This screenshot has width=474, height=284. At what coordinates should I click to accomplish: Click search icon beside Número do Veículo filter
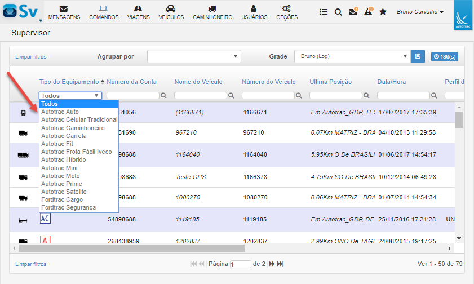click(299, 95)
